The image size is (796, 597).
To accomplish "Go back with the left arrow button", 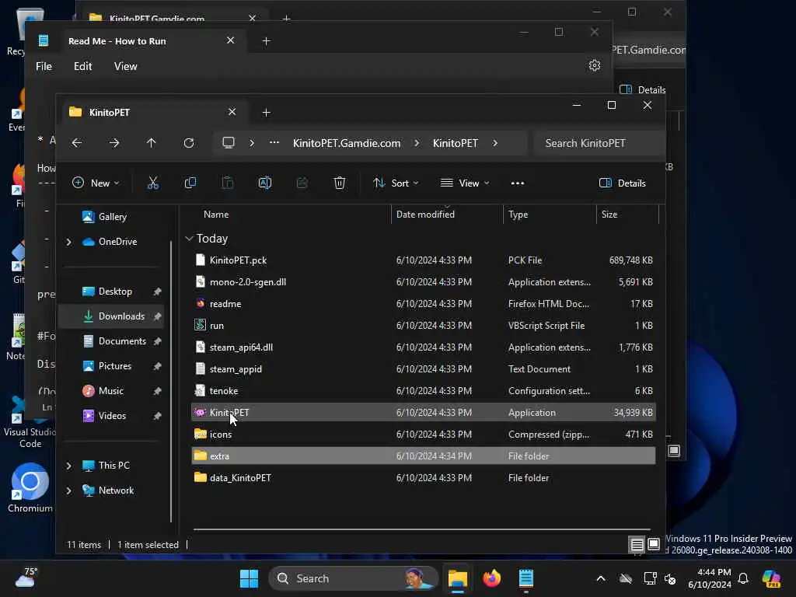I will click(77, 143).
